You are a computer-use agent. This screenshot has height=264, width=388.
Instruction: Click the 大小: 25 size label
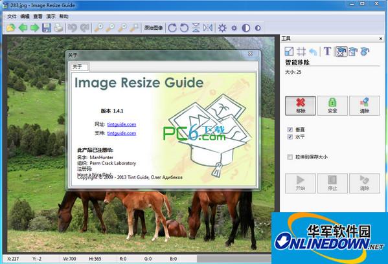click(293, 72)
